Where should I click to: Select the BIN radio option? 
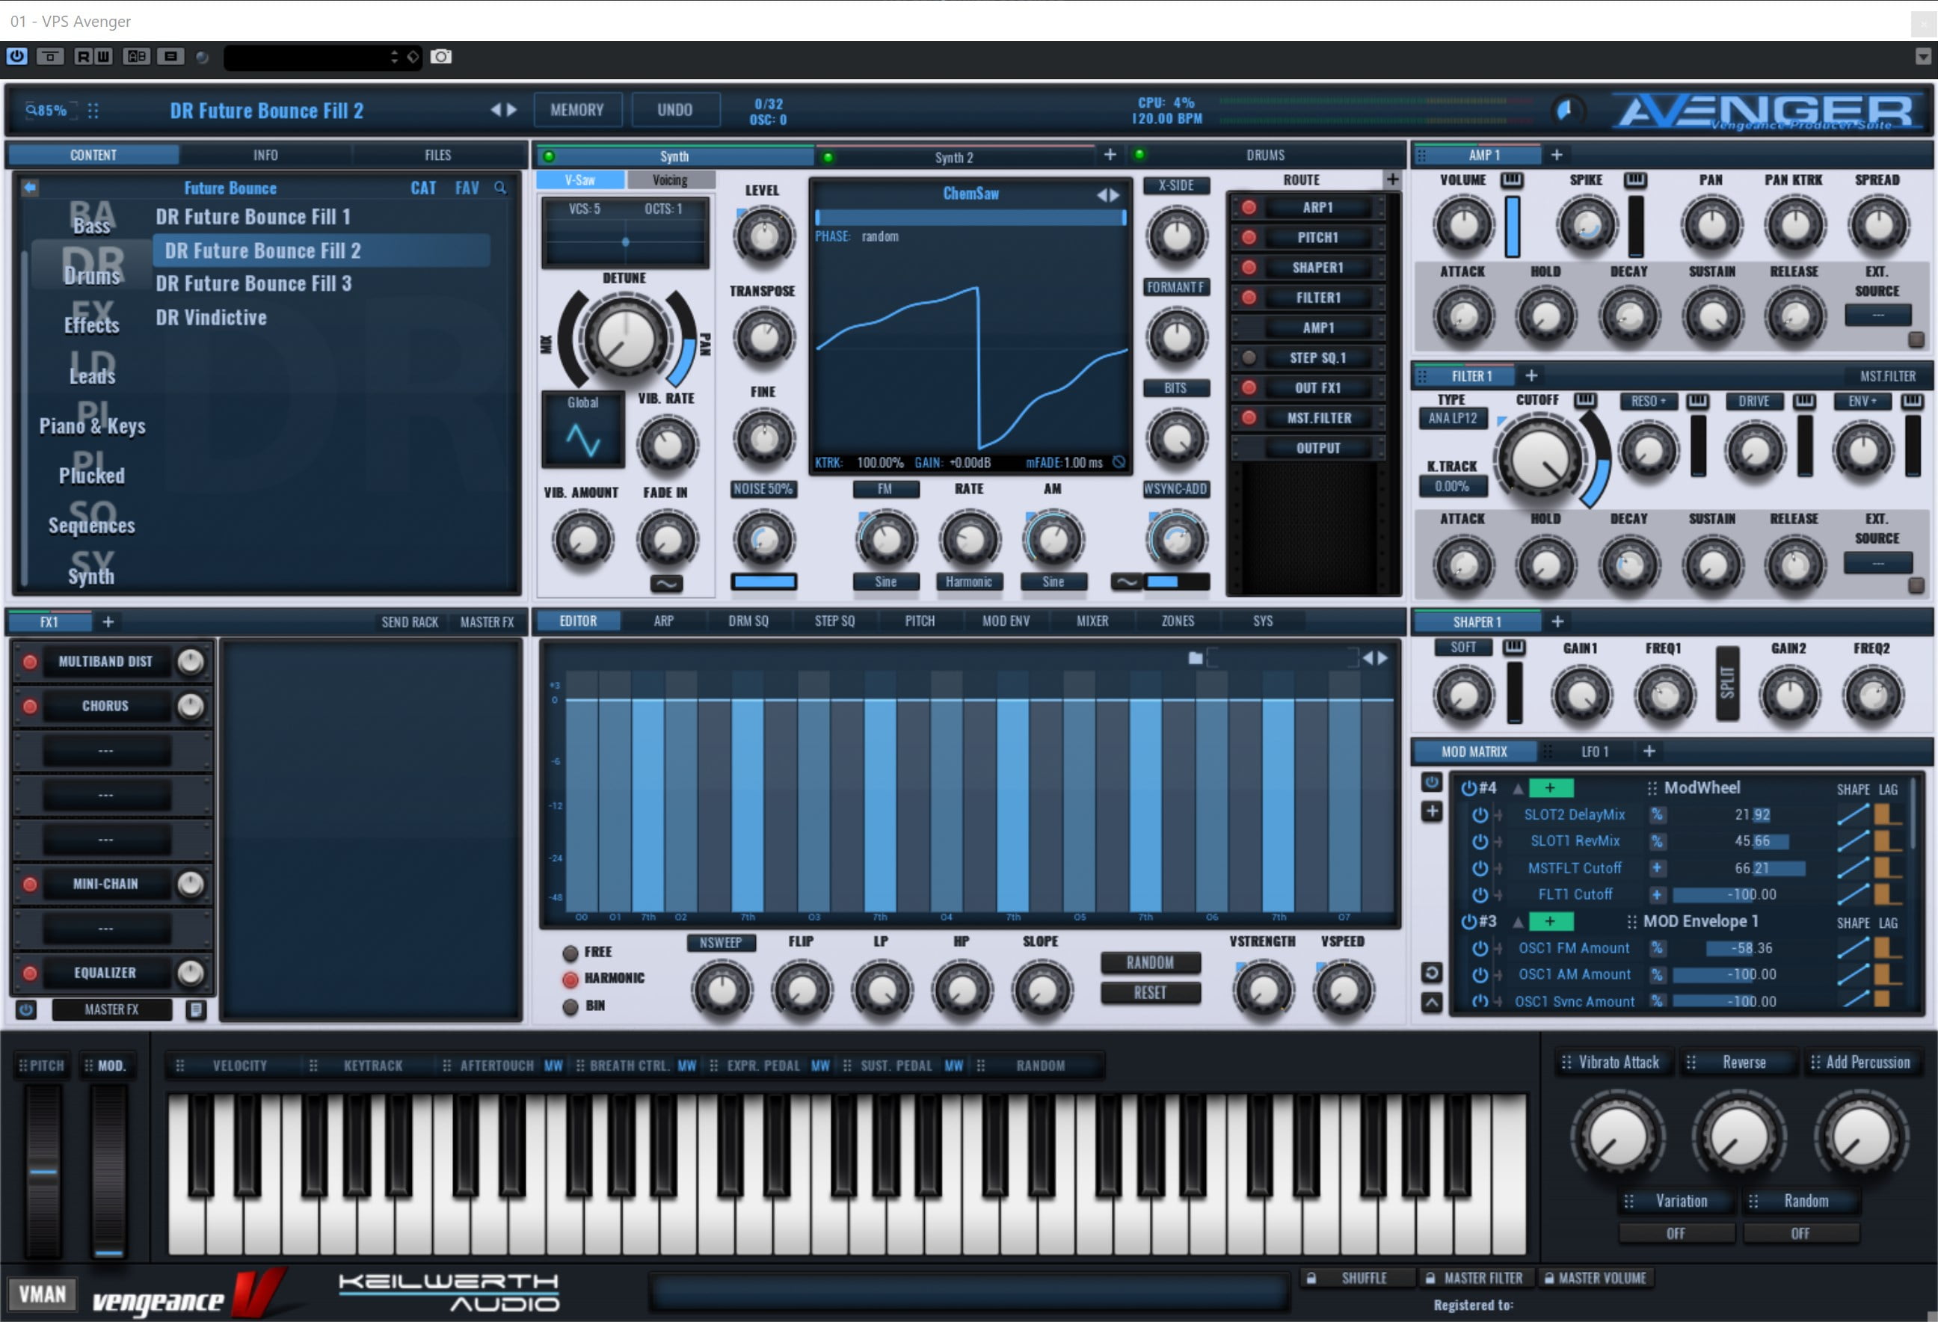tap(570, 1006)
